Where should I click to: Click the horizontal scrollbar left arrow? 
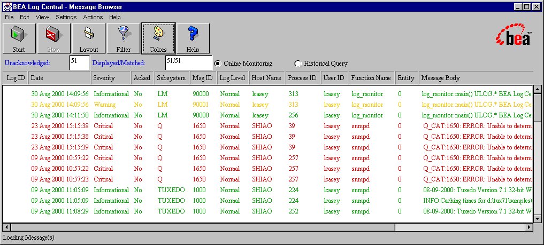(x=6, y=227)
